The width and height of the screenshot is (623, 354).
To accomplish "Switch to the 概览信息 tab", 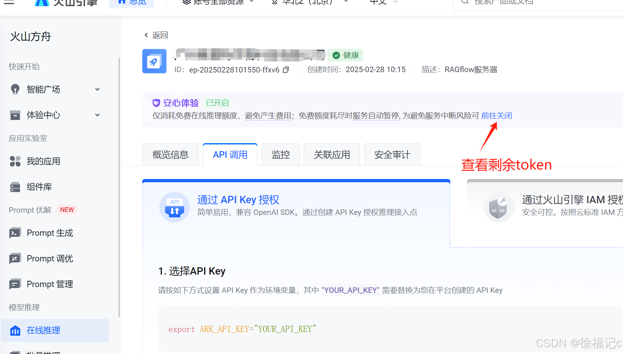I will pyautogui.click(x=171, y=155).
